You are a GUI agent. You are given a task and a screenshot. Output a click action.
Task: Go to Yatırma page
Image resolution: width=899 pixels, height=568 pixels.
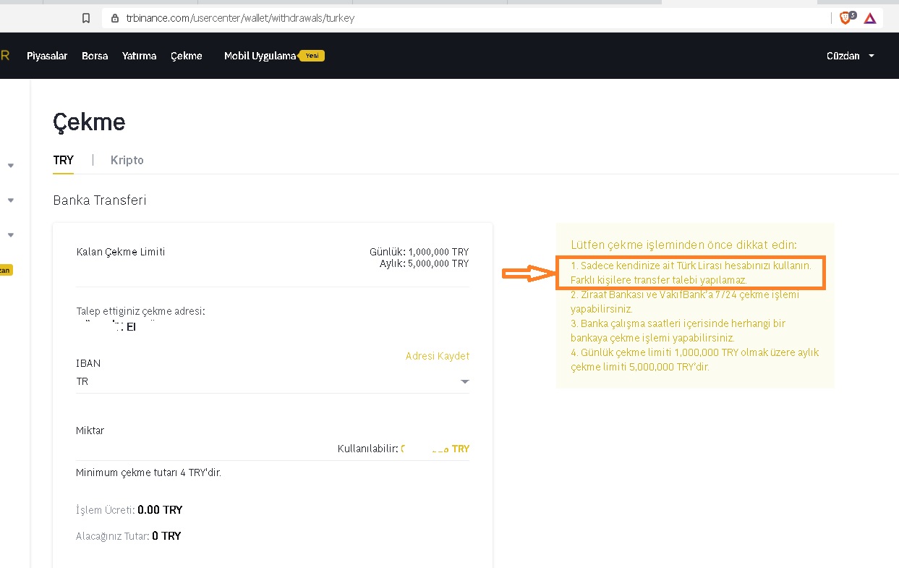click(x=140, y=56)
